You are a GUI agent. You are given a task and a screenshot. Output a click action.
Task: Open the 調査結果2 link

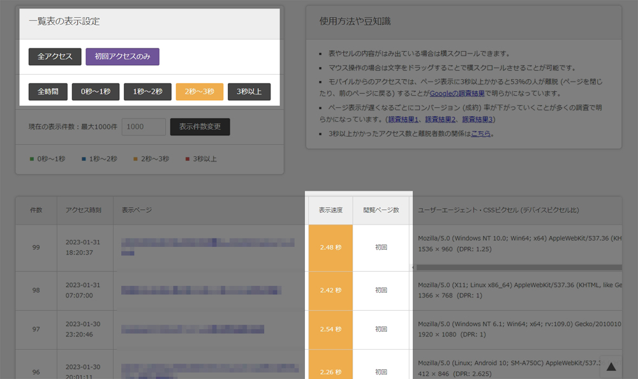(x=440, y=119)
